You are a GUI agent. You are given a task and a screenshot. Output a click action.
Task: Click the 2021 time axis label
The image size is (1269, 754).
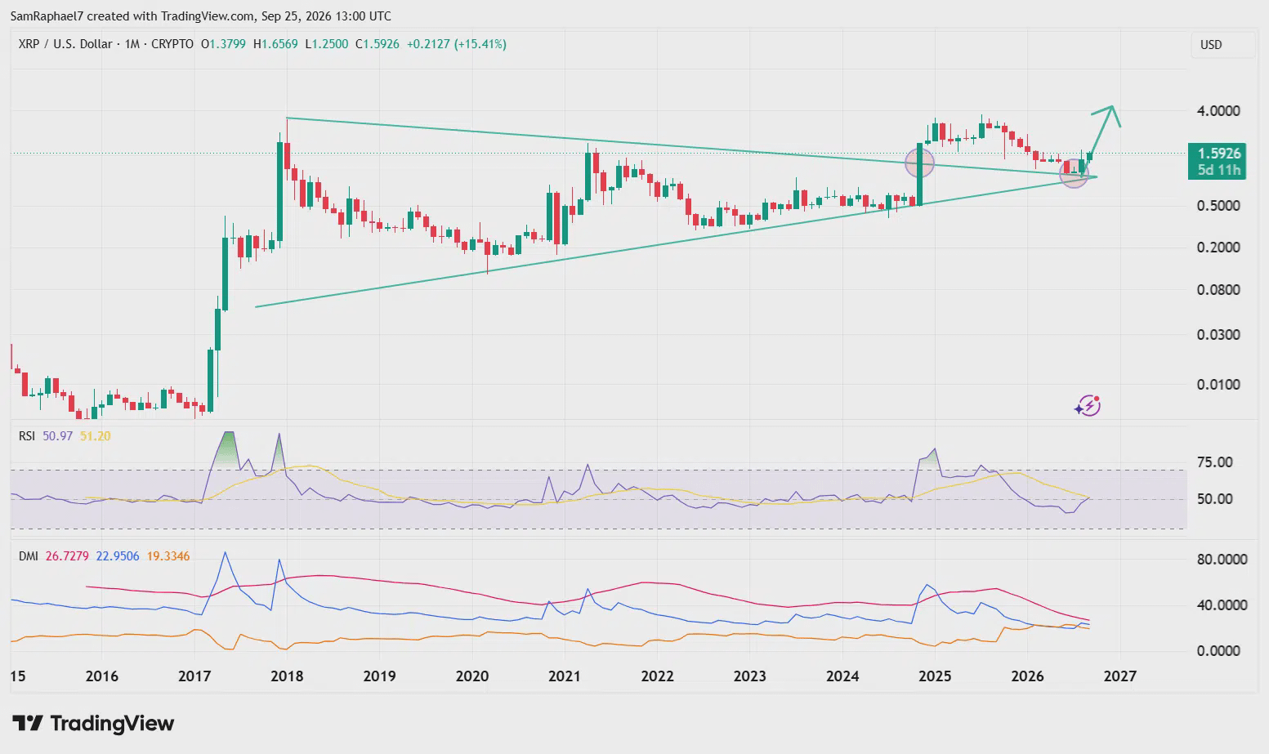click(565, 676)
